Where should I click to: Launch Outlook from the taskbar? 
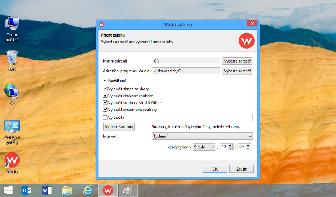[x=27, y=190]
